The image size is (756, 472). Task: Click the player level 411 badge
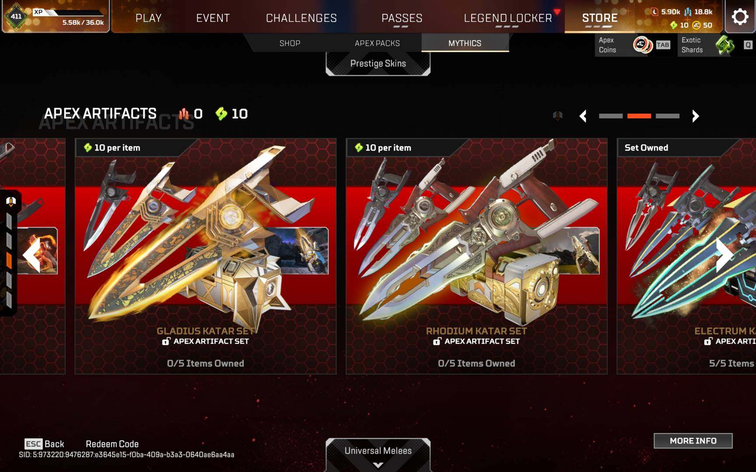click(16, 17)
